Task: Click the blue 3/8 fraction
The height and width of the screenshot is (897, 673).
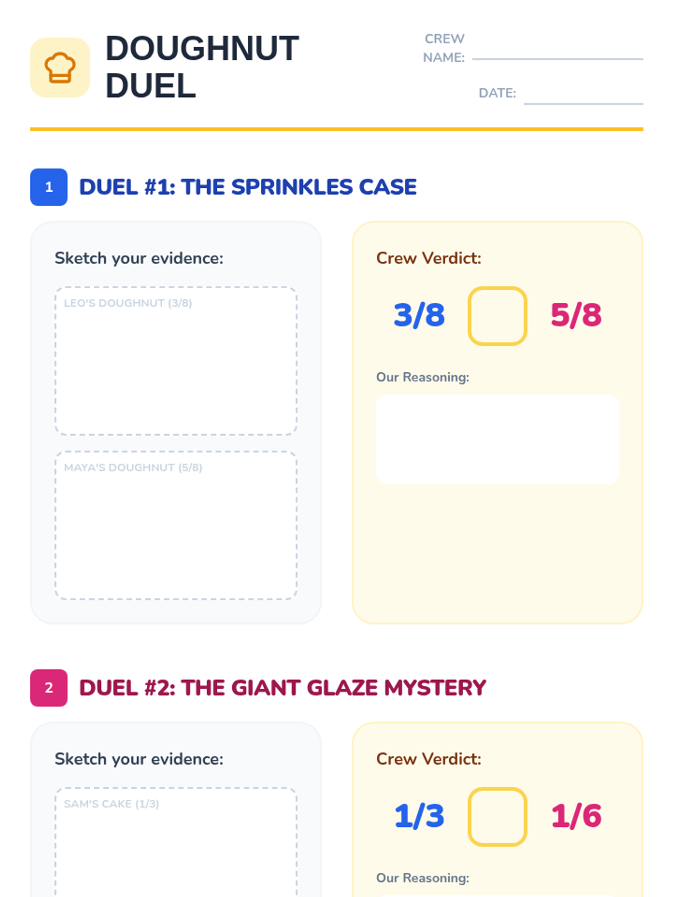Action: 419,315
